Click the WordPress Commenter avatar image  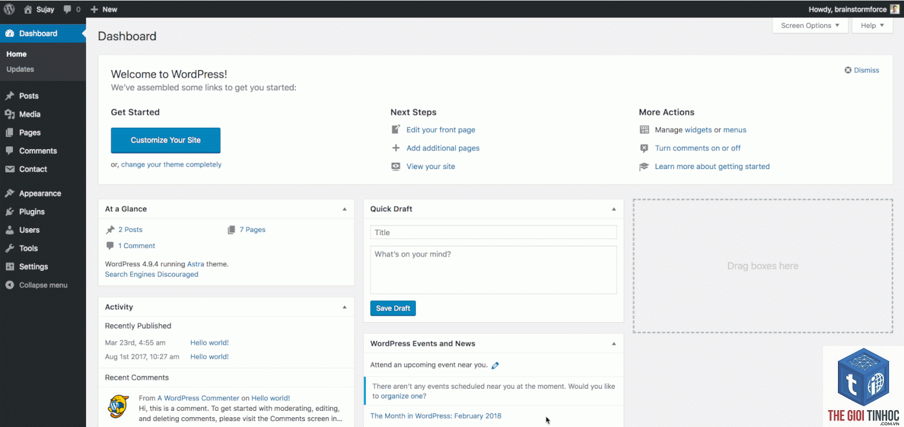click(x=119, y=406)
